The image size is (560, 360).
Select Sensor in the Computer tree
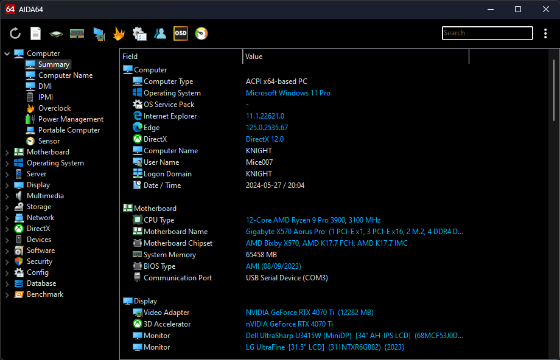[49, 141]
